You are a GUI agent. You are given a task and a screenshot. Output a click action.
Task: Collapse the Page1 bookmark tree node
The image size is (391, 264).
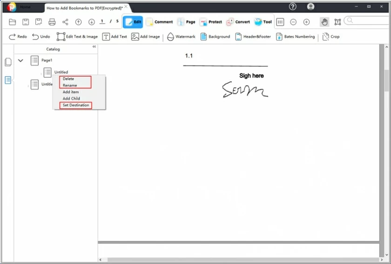click(x=20, y=60)
